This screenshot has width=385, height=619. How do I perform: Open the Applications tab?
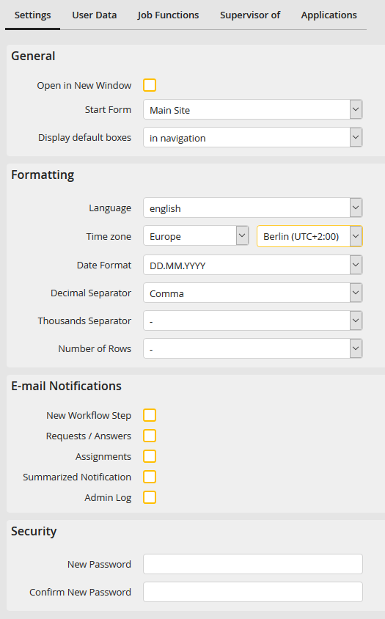(329, 15)
